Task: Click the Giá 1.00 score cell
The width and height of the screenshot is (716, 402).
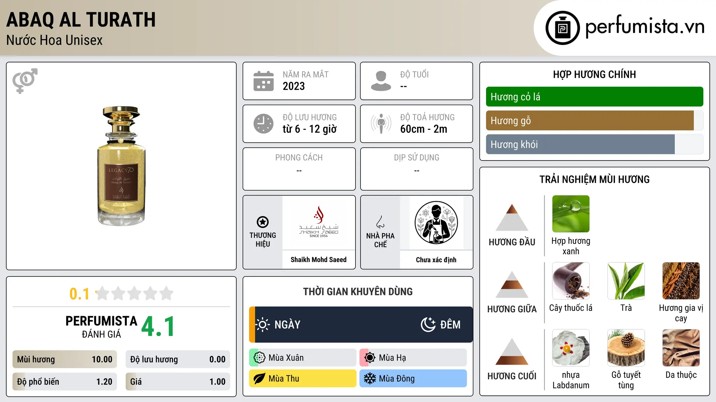Action: (x=178, y=382)
